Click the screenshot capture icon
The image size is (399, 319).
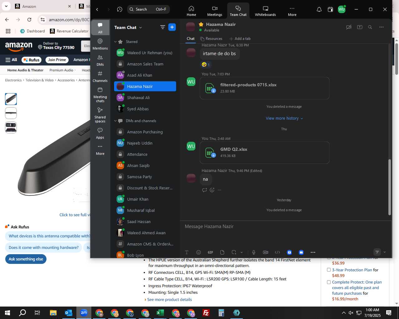[x=234, y=252]
